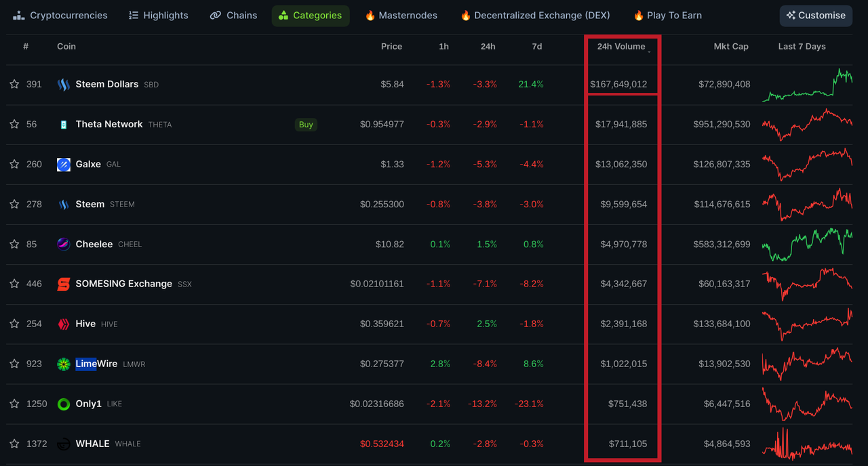Click Only1 7d change -23.1%
The image size is (868, 466).
pos(529,404)
